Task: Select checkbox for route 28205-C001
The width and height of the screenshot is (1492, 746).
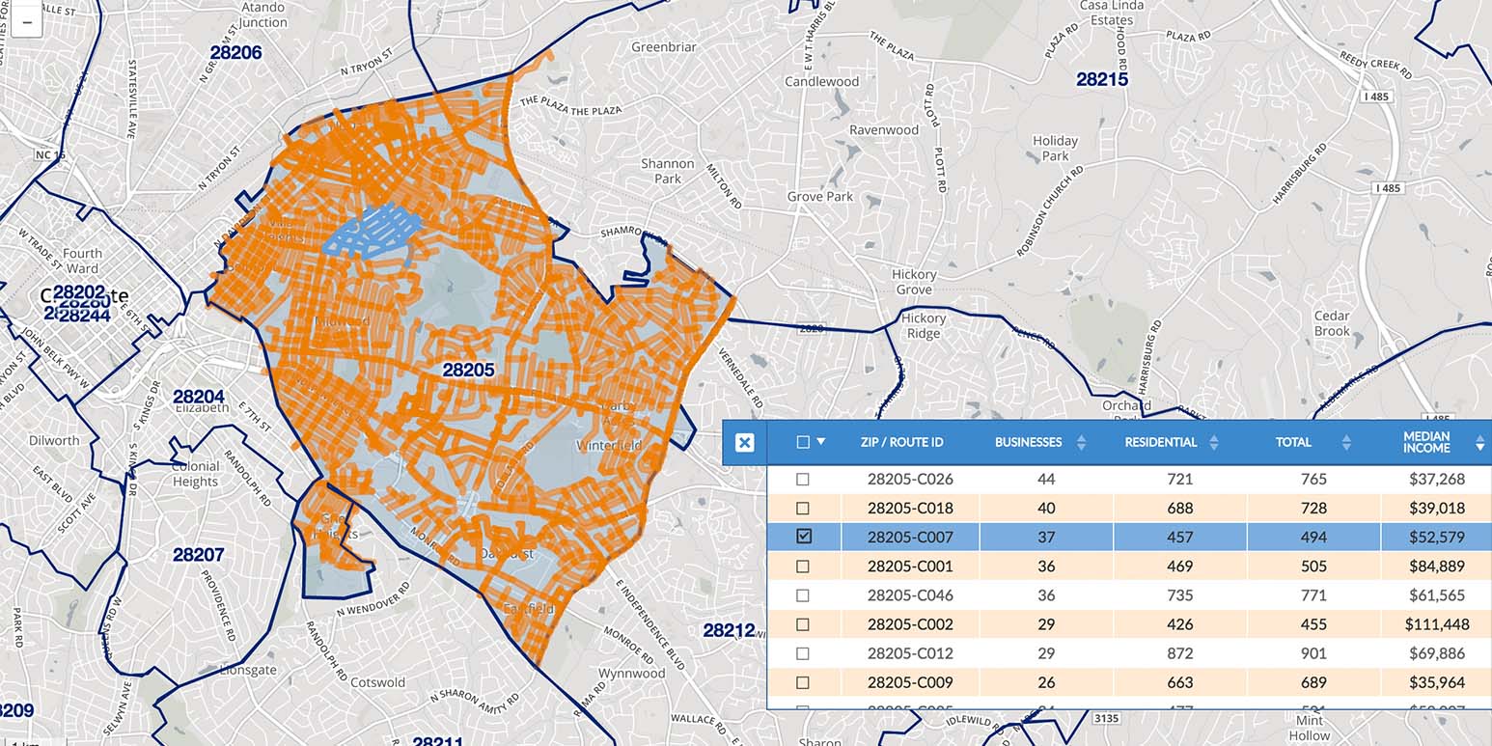Action: (x=803, y=566)
